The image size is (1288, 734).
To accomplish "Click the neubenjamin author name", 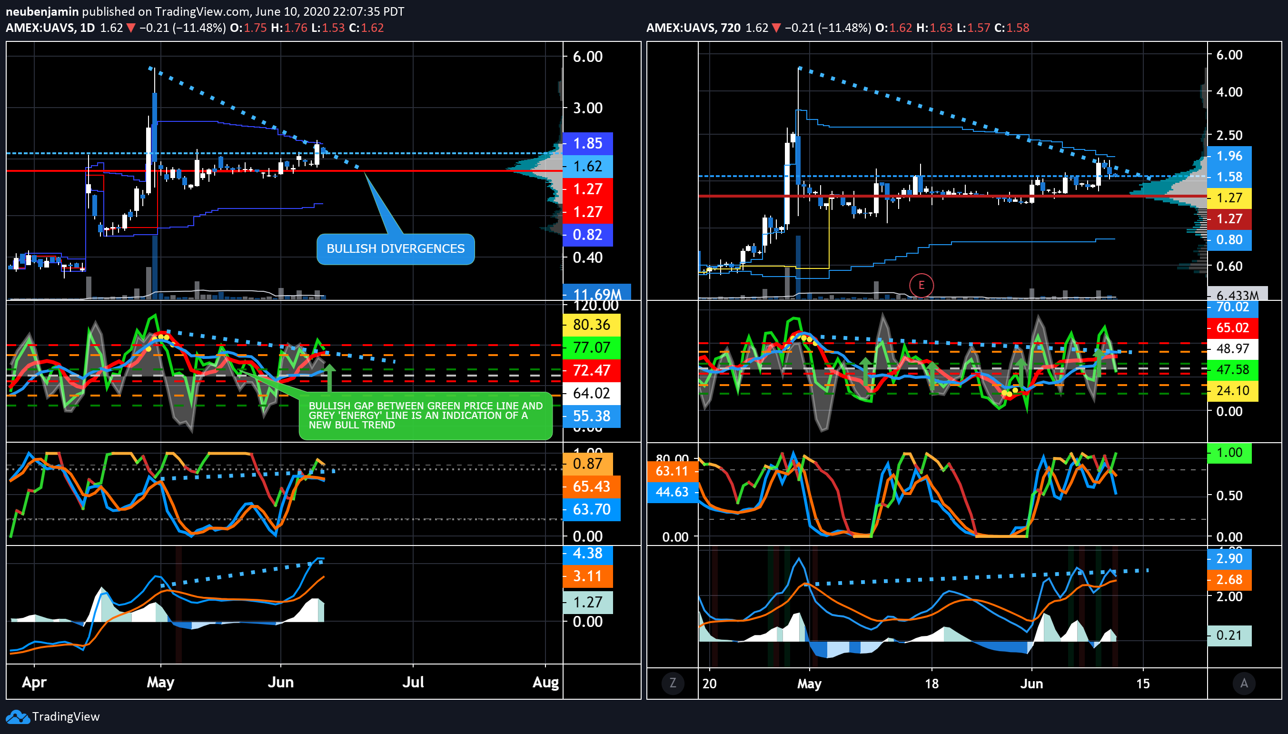I will click(42, 11).
